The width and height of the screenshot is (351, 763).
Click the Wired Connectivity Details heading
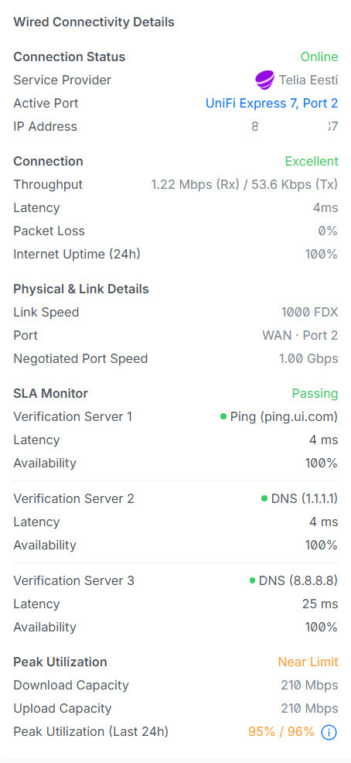94,22
